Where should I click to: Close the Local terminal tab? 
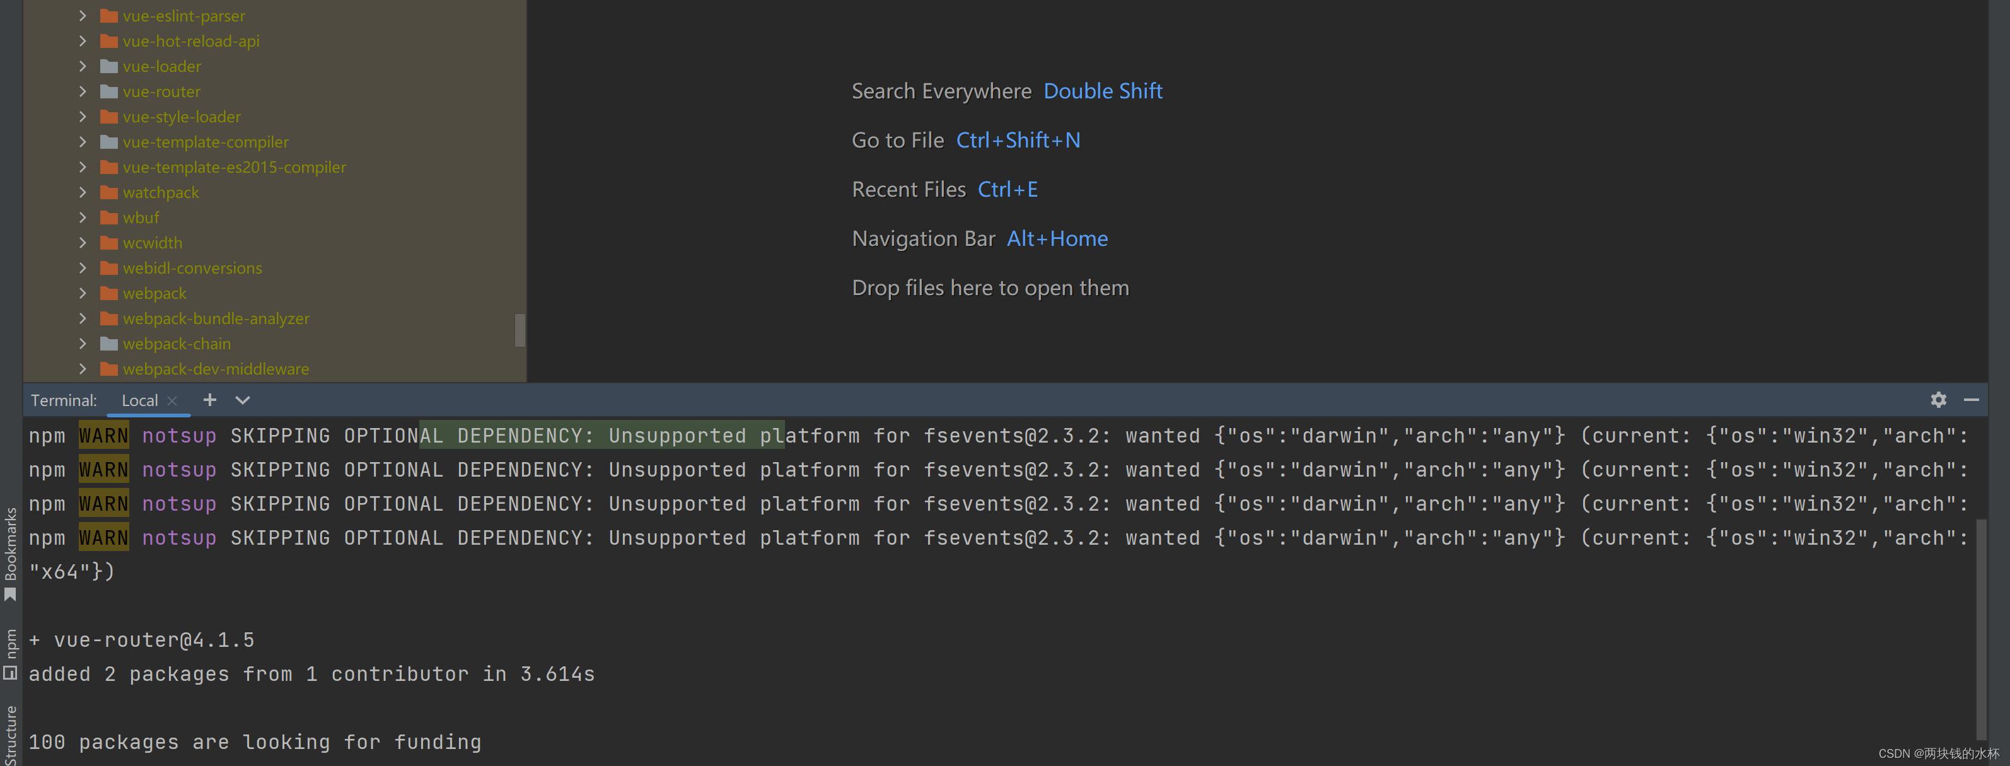pos(173,401)
